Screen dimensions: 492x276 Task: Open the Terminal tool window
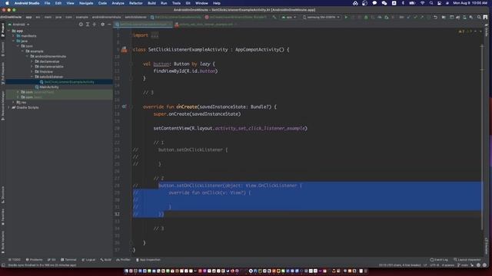68,260
